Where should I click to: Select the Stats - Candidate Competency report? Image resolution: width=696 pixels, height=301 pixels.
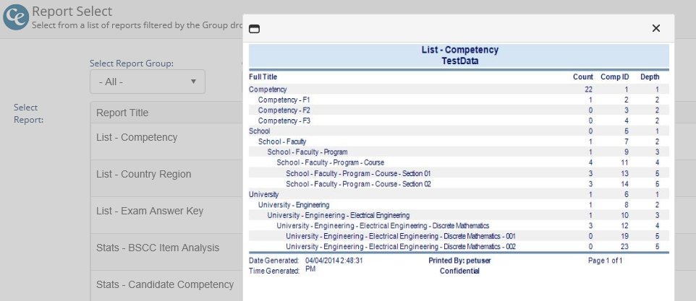pyautogui.click(x=165, y=284)
